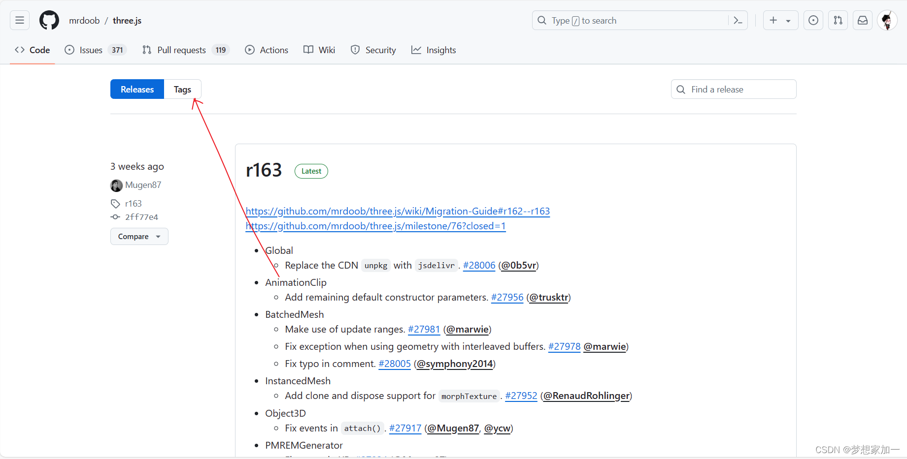
Task: Open three.js repository link
Action: click(x=127, y=20)
